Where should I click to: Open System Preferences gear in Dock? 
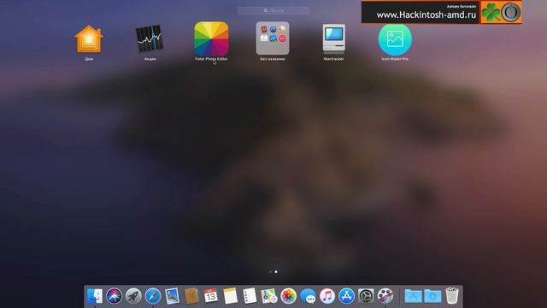click(366, 296)
